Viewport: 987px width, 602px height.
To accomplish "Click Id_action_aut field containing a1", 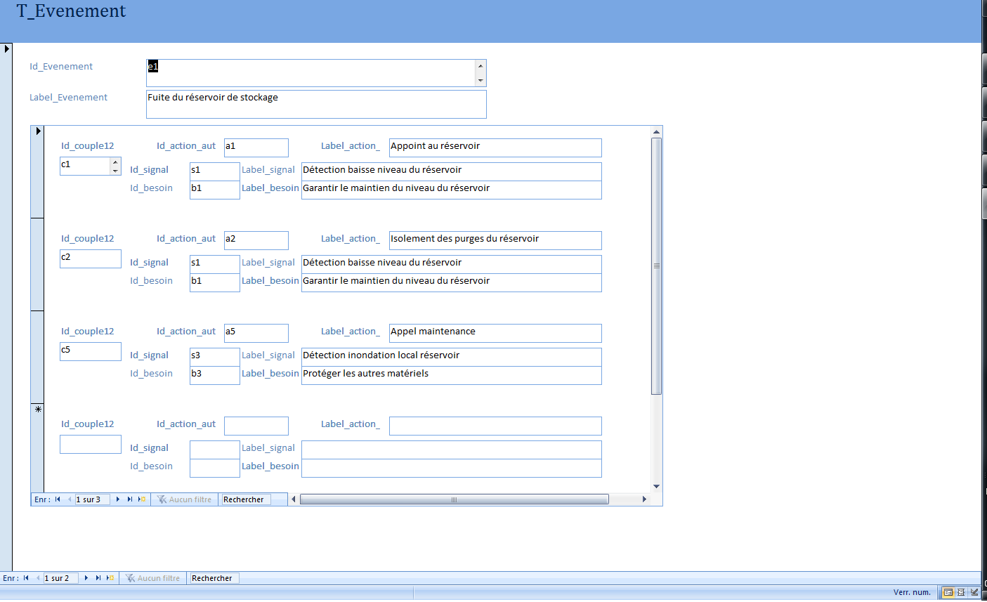I will 256,148.
